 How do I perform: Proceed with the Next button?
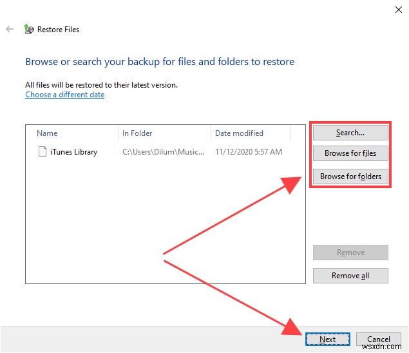coord(327,339)
